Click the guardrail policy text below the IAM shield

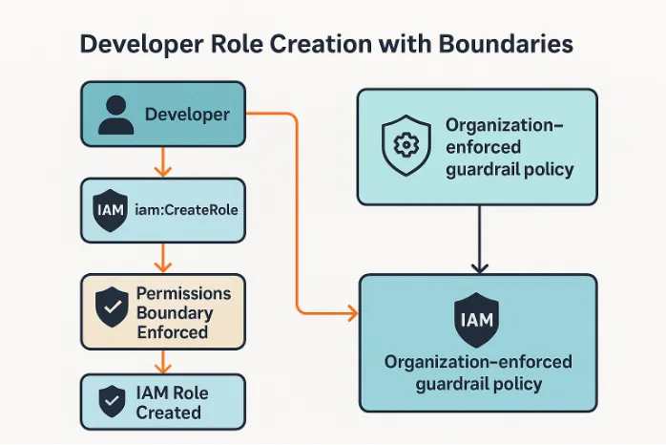(478, 373)
